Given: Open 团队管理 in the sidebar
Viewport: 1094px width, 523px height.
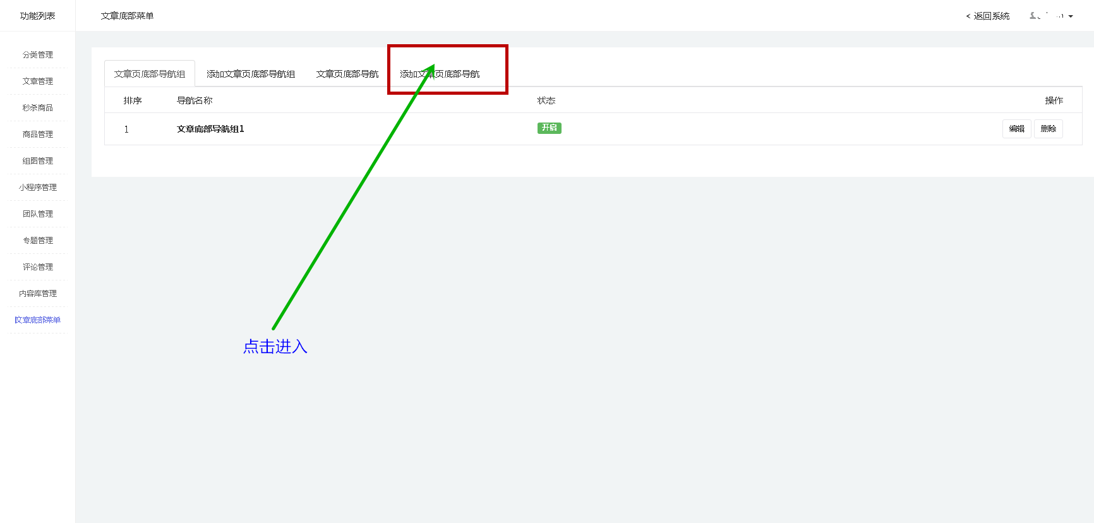Looking at the screenshot, I should pos(38,214).
